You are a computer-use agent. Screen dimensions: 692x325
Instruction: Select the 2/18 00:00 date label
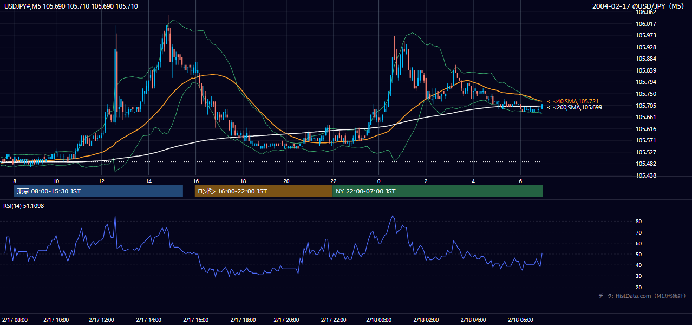tap(378, 320)
